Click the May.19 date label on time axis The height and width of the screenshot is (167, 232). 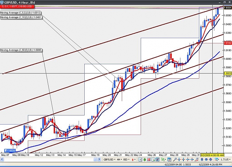[x=95, y=155]
